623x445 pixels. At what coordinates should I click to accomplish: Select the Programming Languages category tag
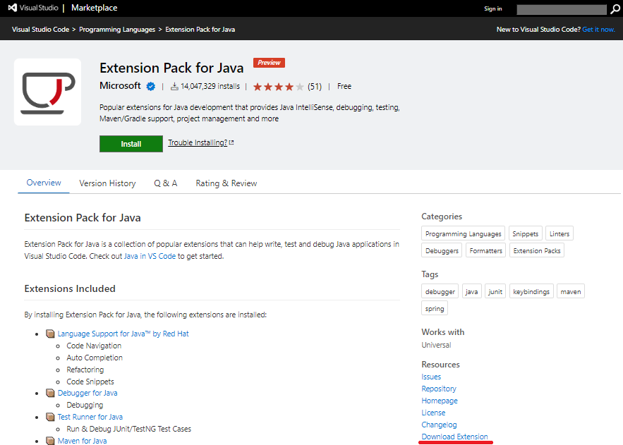click(464, 233)
